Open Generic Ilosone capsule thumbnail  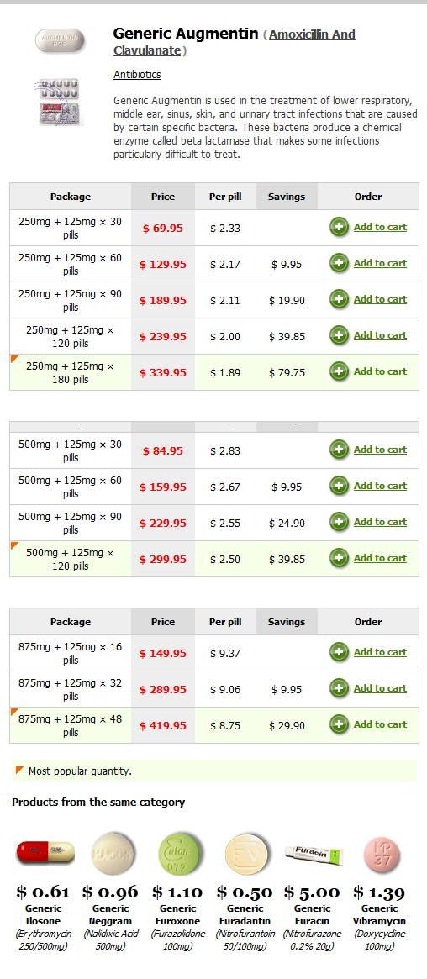click(x=45, y=851)
